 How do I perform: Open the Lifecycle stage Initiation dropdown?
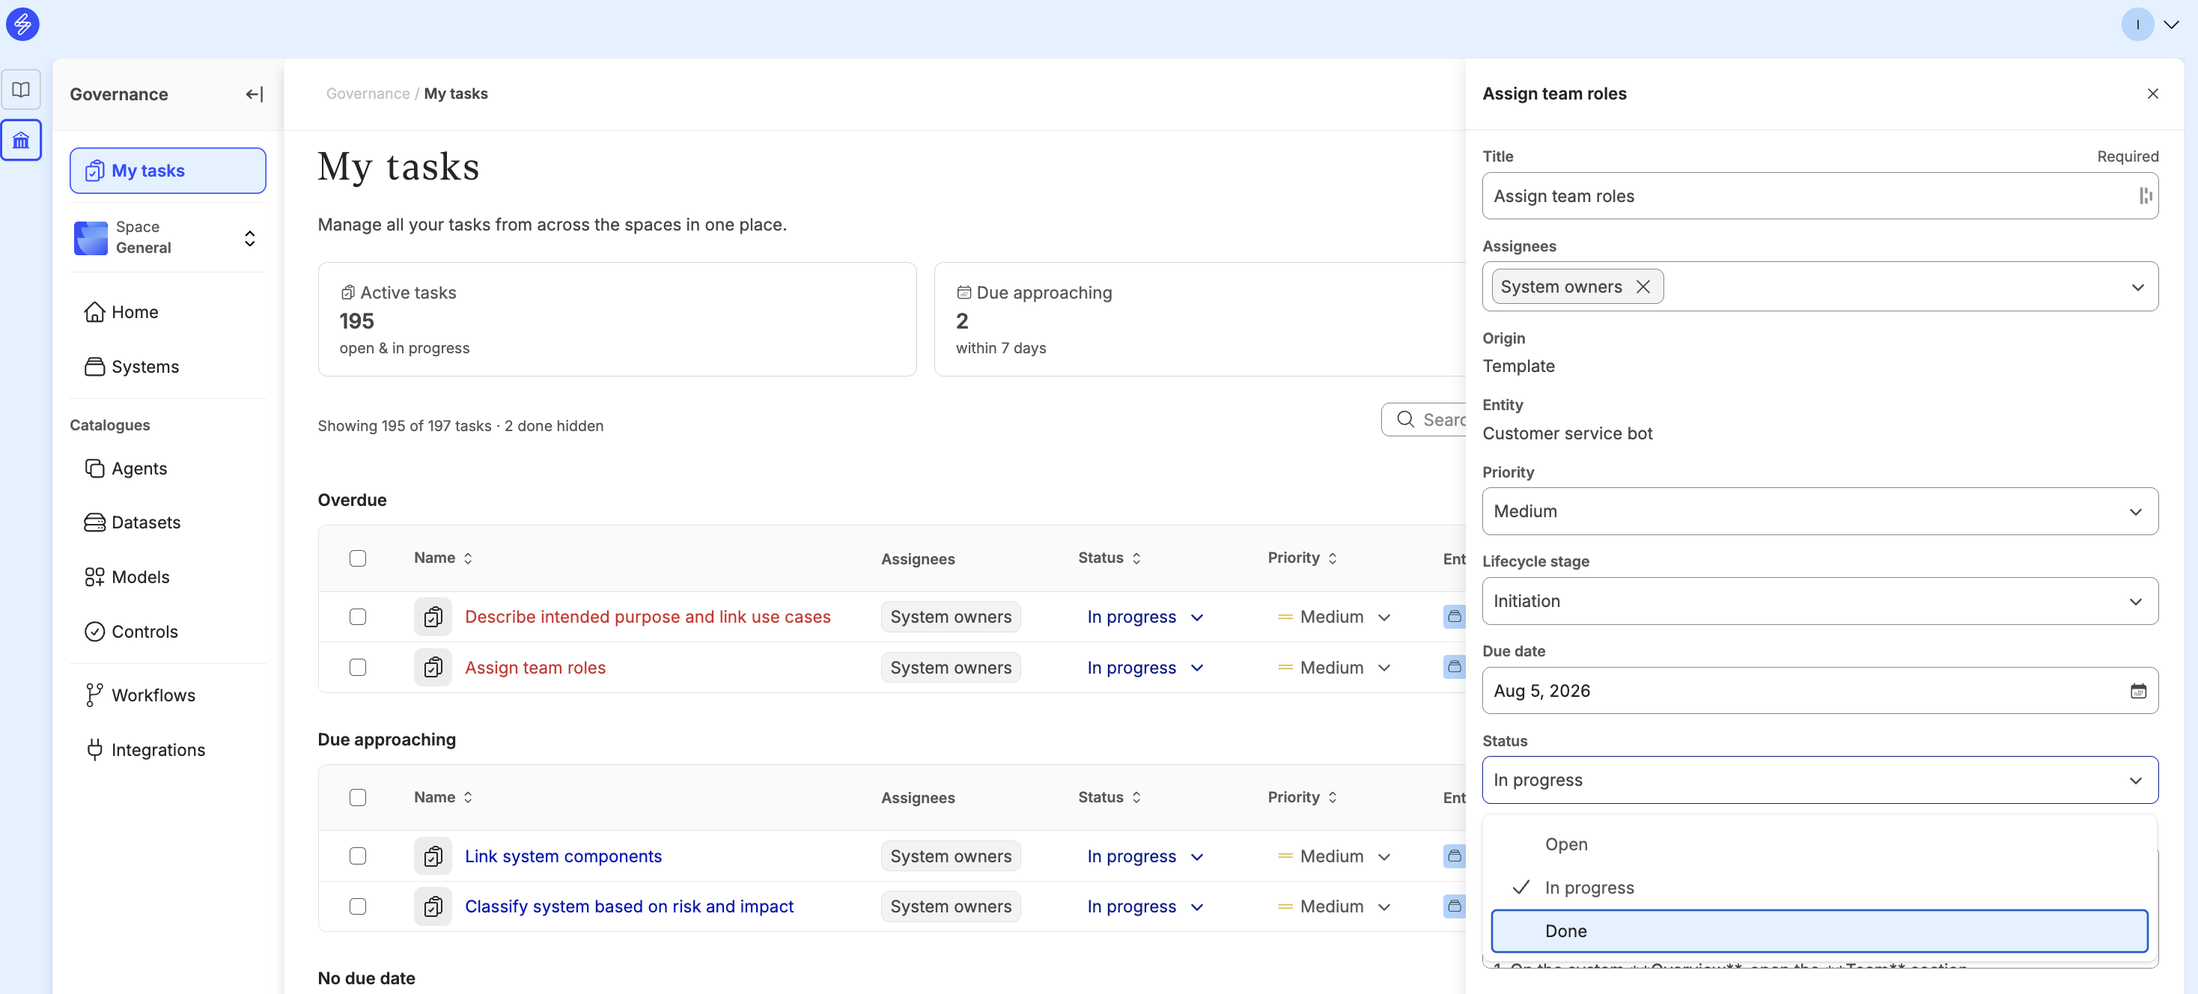pyautogui.click(x=1820, y=600)
